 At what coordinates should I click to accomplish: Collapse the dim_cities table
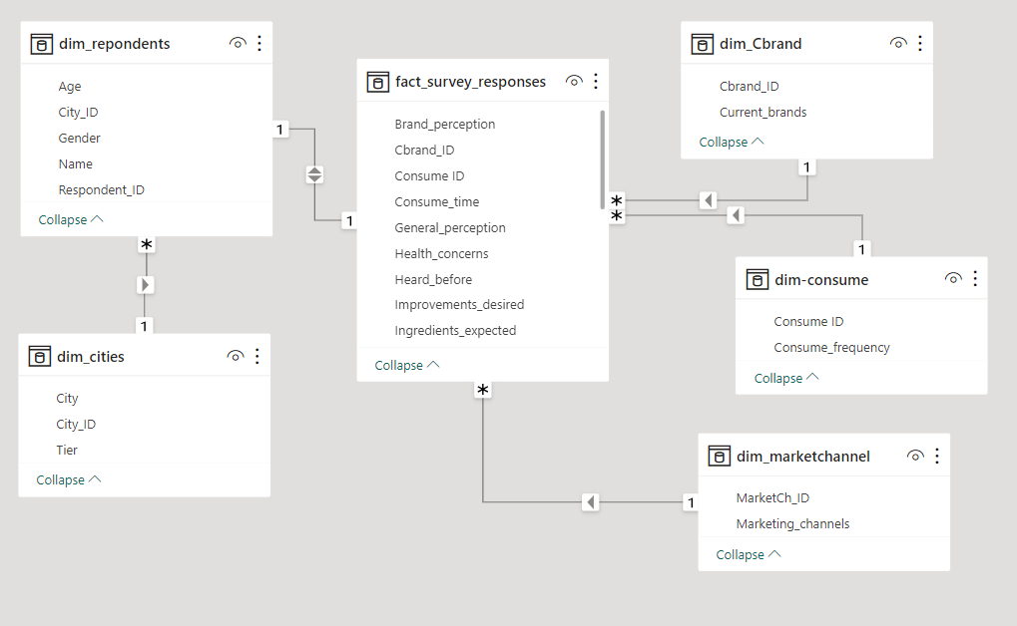click(x=67, y=479)
